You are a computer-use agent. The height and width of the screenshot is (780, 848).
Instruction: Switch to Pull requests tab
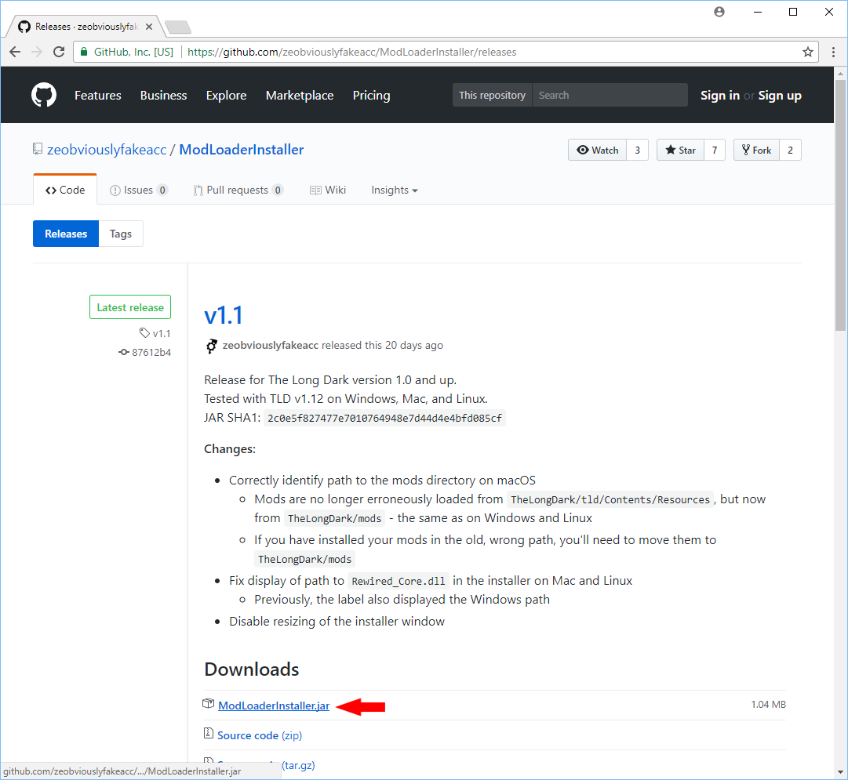[x=238, y=190]
